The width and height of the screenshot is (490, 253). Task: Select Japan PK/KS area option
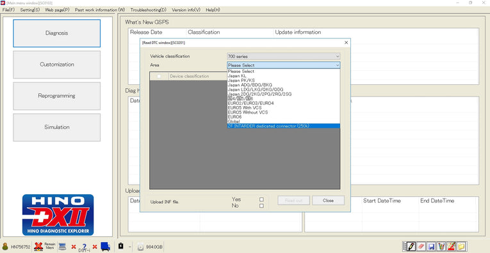(284, 80)
